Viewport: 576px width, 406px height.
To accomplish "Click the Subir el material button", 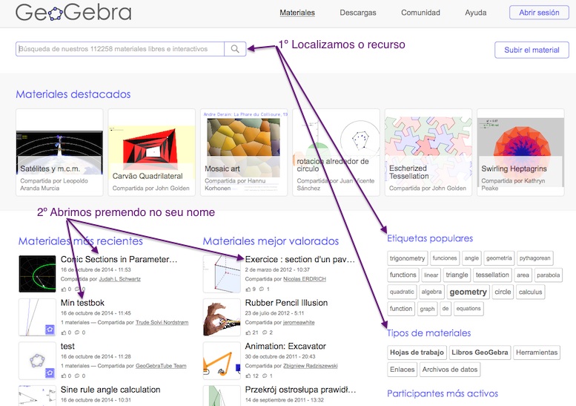I will pyautogui.click(x=532, y=50).
